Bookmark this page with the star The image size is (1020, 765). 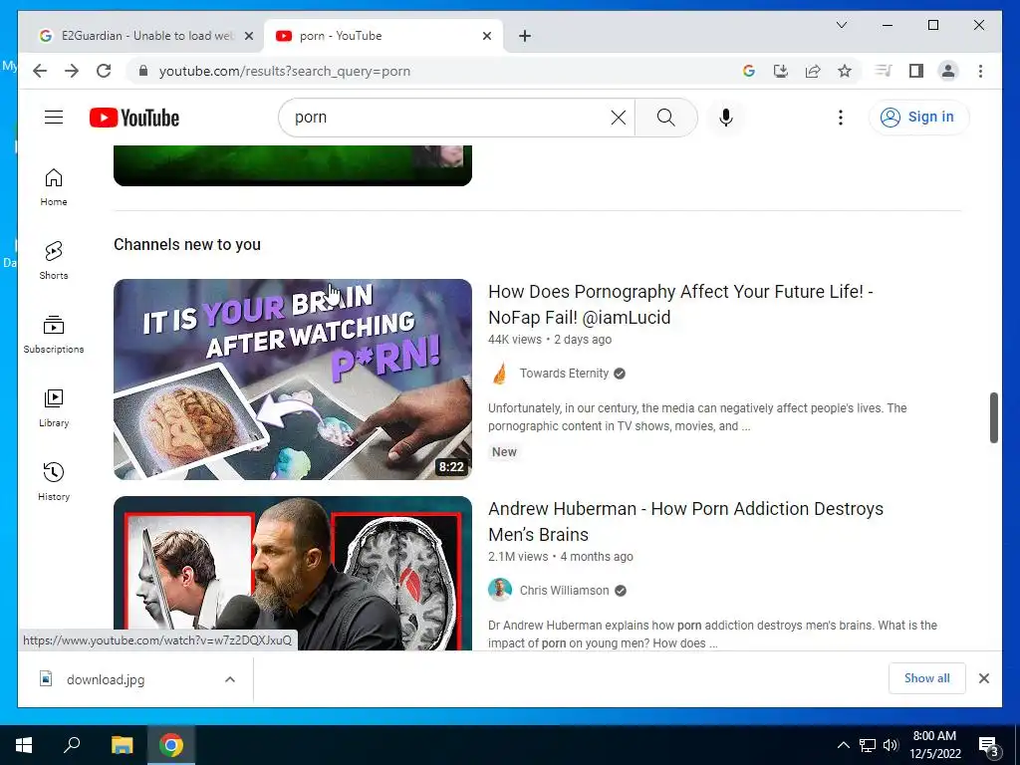coord(845,71)
